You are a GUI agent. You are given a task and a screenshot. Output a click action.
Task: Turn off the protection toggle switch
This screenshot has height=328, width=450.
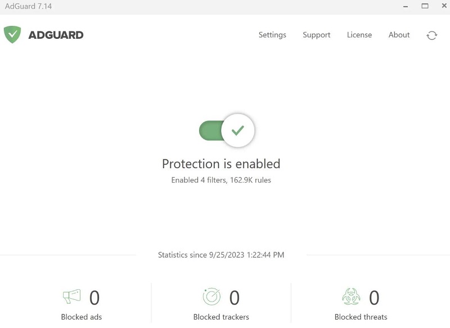click(227, 131)
